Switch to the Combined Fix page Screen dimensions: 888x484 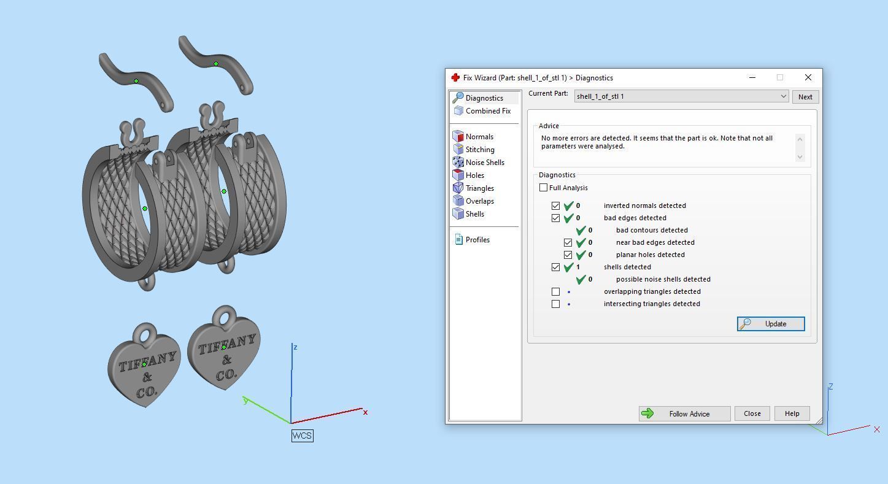click(x=488, y=111)
